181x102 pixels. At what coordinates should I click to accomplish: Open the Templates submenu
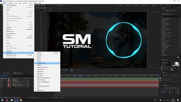pyautogui.click(x=19, y=51)
